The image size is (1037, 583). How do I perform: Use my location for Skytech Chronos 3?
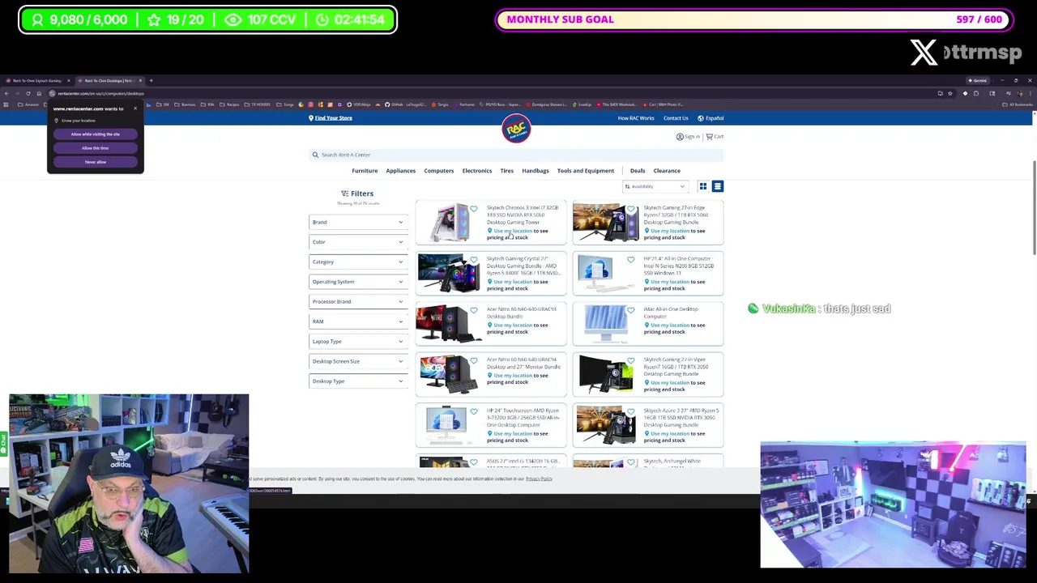[513, 231]
